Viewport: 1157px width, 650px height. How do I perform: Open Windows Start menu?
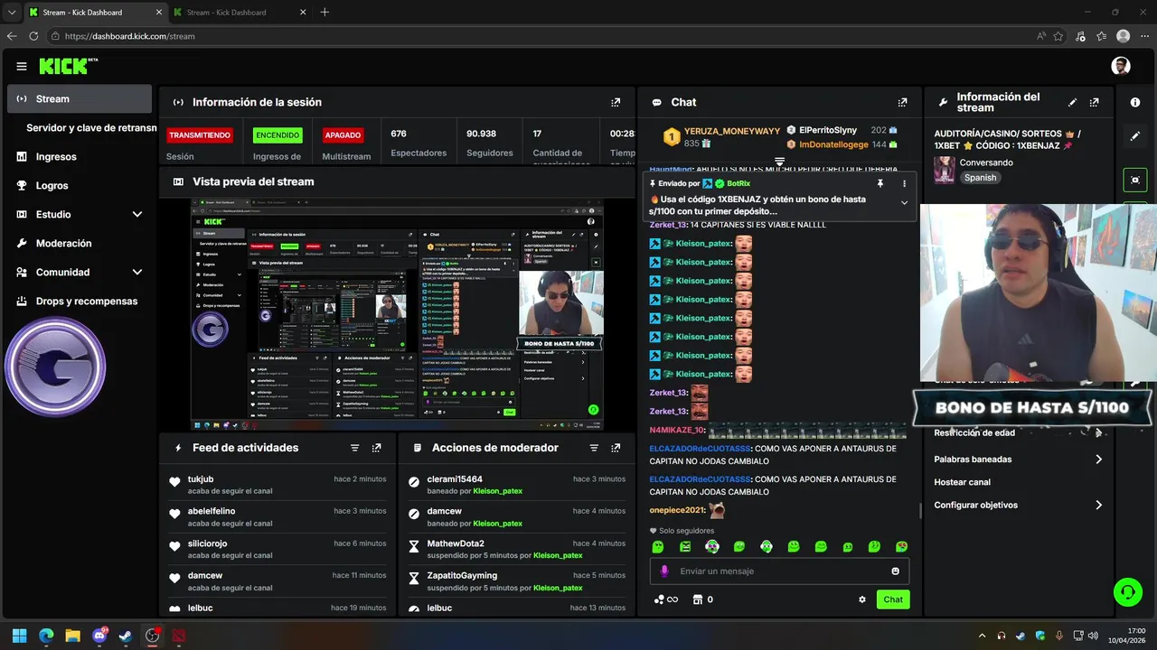(x=20, y=636)
